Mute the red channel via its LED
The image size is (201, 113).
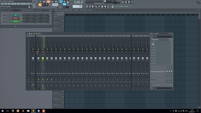[x=2, y=18]
